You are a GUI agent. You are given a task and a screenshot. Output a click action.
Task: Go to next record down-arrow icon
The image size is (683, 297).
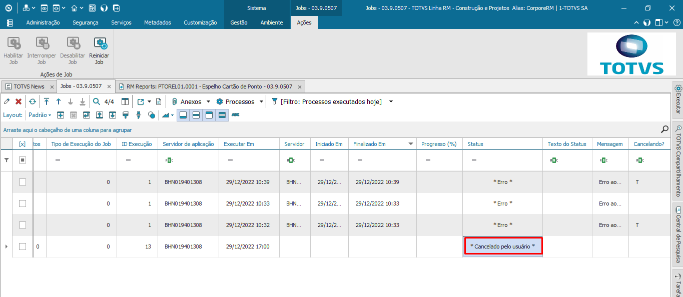[x=71, y=101]
